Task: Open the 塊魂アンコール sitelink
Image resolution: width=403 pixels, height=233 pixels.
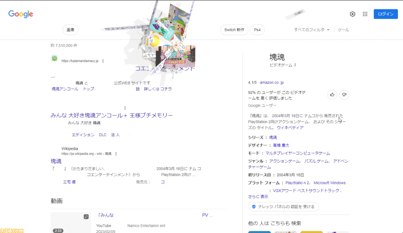Action: coord(65,89)
